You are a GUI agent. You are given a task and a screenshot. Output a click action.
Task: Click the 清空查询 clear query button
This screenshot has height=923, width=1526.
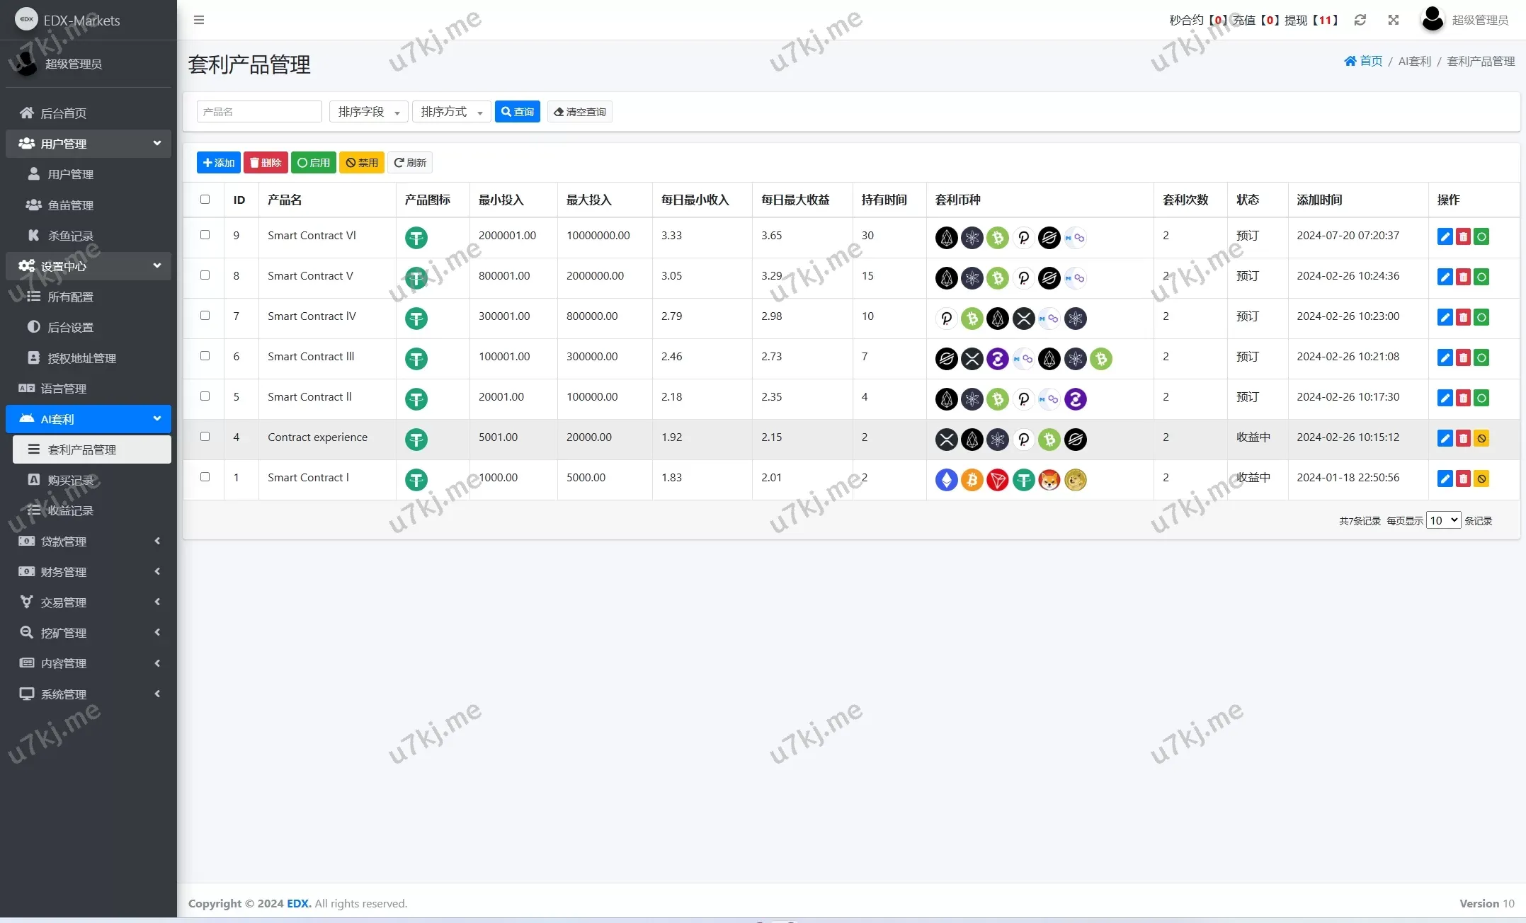pos(579,112)
